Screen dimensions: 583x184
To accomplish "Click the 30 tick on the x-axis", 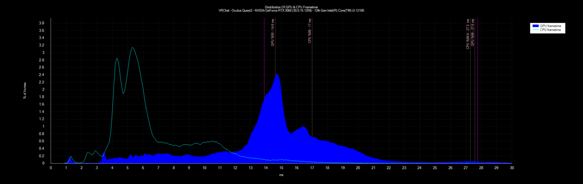I will [512, 168].
